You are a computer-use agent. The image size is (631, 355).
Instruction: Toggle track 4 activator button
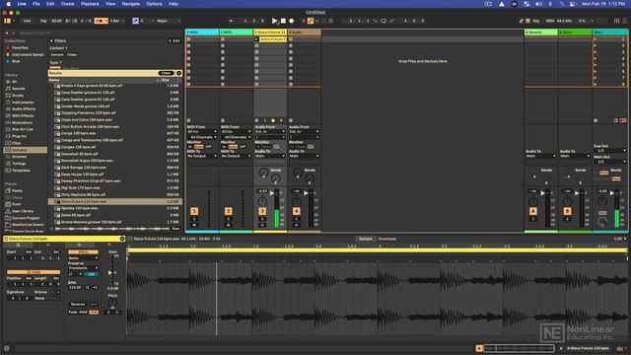tap(296, 211)
